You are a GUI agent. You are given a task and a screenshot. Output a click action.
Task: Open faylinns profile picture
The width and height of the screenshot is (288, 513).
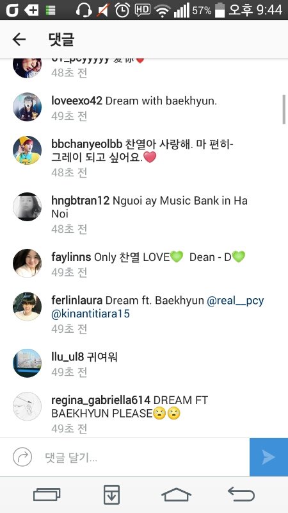(x=27, y=263)
